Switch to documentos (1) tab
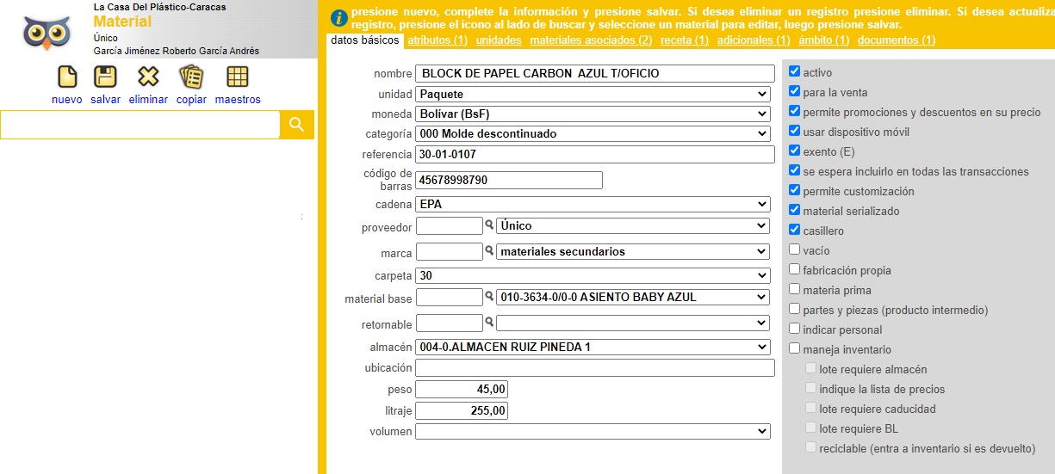The width and height of the screenshot is (1055, 474). pyautogui.click(x=897, y=40)
